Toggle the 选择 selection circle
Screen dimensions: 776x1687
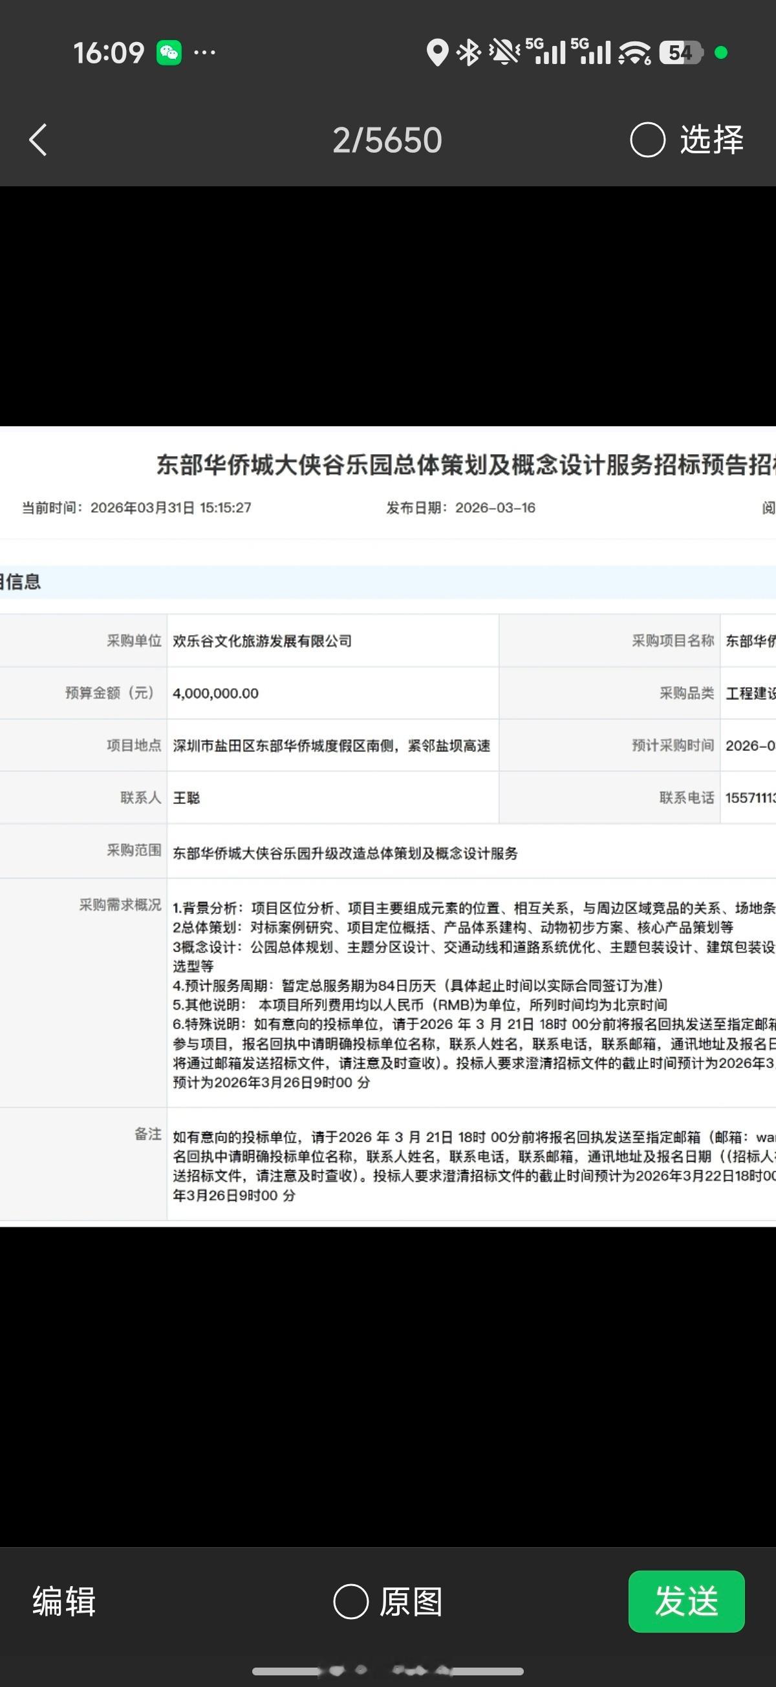point(648,140)
